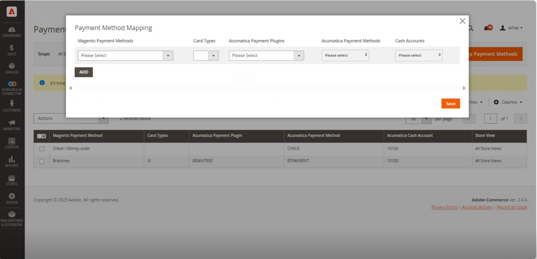This screenshot has width=537, height=259.
Task: Go to next page arrow
Action: point(520,119)
